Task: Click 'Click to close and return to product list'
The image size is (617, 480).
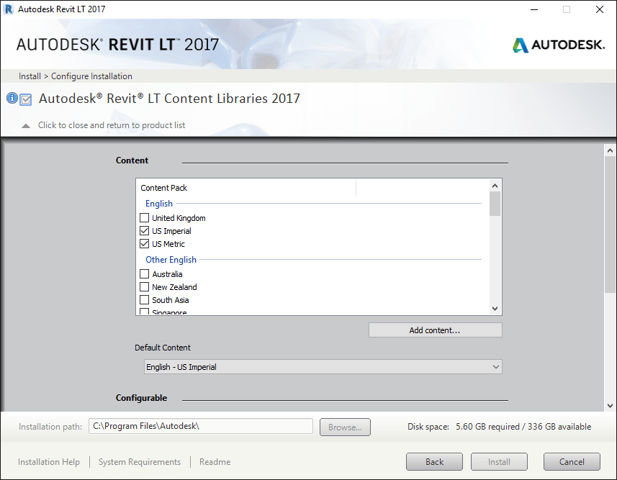Action: click(x=112, y=125)
